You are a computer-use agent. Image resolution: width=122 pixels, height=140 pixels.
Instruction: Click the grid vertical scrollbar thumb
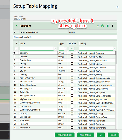point(116,58)
